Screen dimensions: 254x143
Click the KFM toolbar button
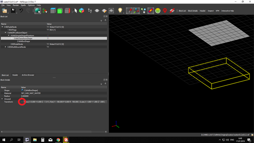coord(217,11)
